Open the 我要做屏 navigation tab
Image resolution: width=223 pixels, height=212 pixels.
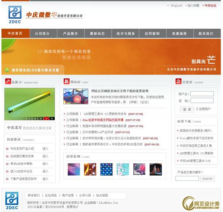pos(180,33)
